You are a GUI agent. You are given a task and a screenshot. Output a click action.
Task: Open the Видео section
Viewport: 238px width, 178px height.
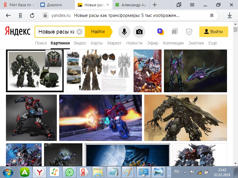pos(80,43)
